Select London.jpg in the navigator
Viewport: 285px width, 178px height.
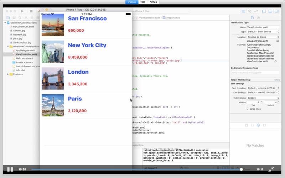pos(19,31)
